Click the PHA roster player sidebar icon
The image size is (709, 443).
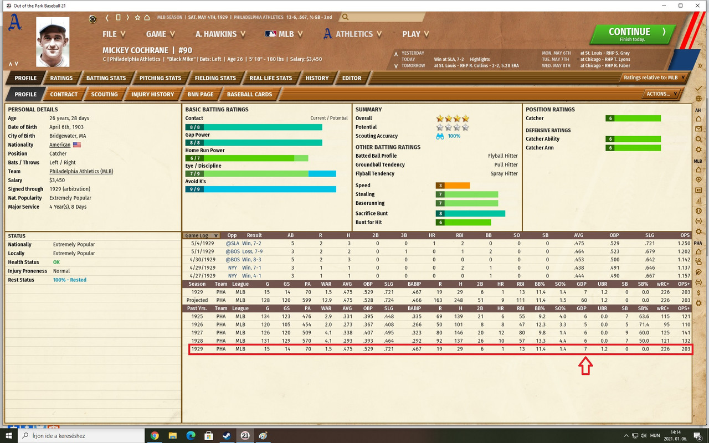point(699,262)
